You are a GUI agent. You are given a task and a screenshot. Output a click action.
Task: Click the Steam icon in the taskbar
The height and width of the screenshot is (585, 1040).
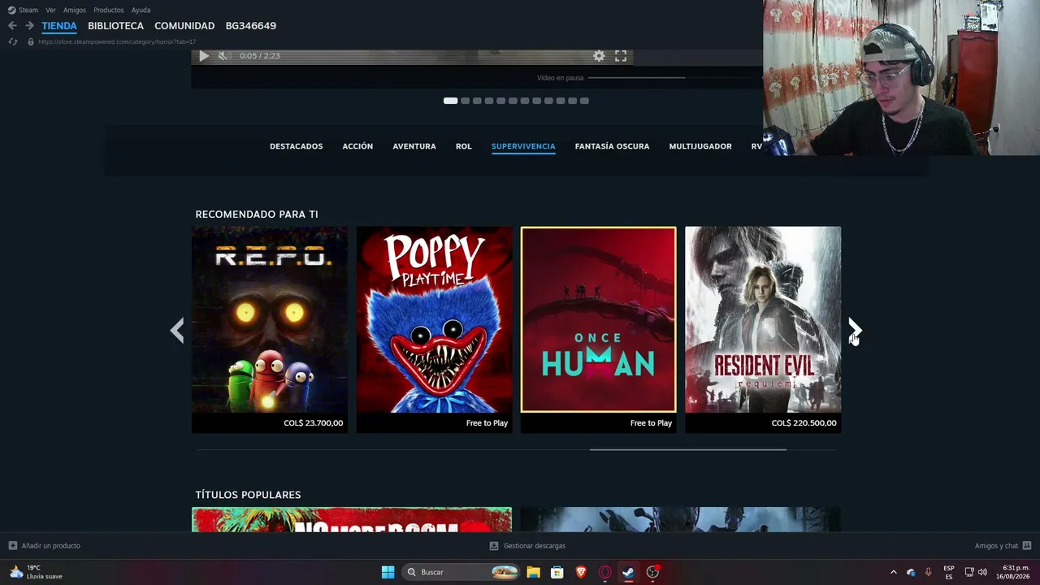coord(628,572)
